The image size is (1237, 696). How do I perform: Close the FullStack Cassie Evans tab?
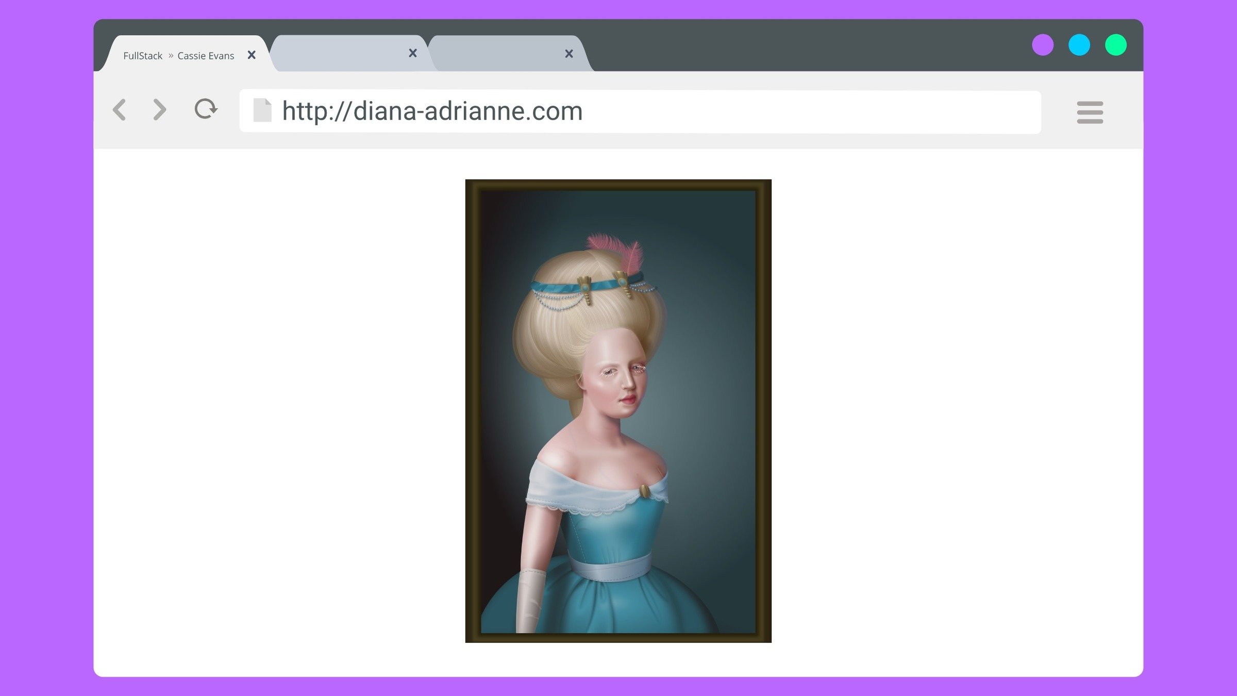[x=252, y=55]
